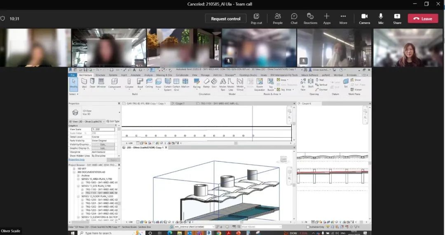Image resolution: width=445 pixels, height=235 pixels.
Task: Select the Window tool in Revit
Action: pyautogui.click(x=101, y=83)
